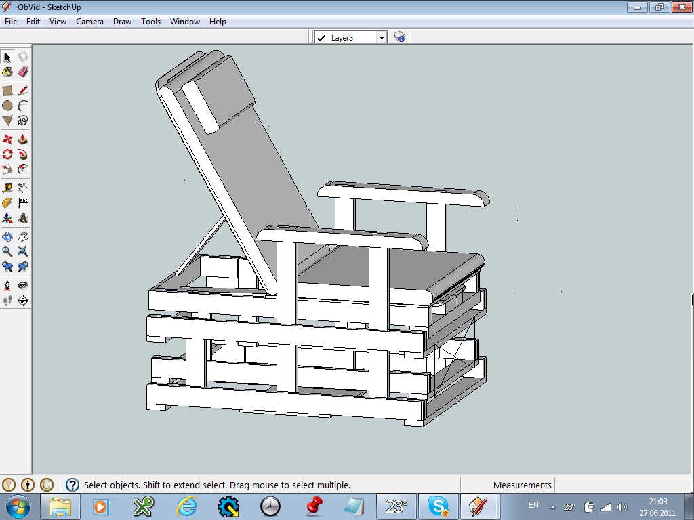Open the volume control in system tray

(622, 507)
